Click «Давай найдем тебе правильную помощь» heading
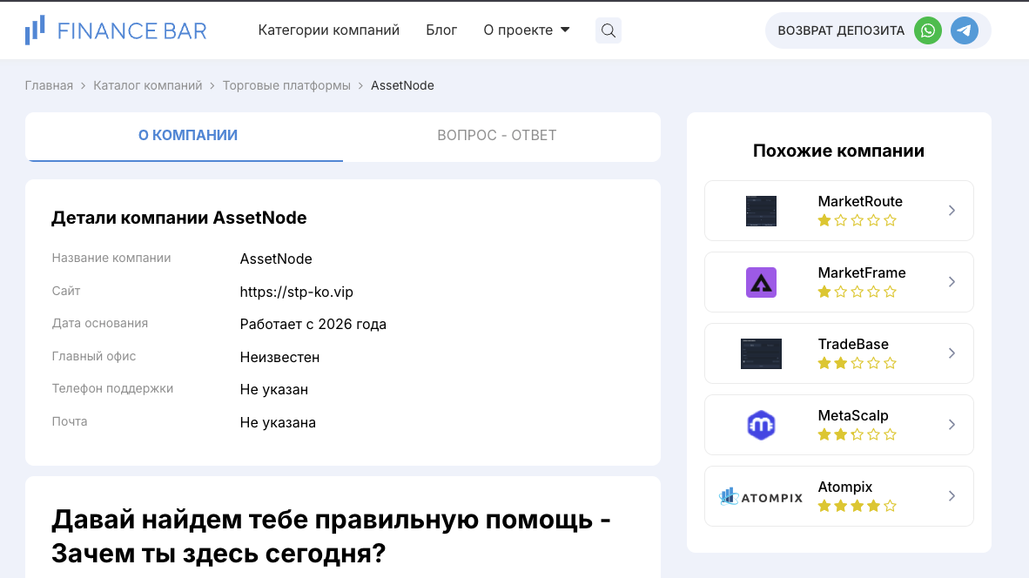Image resolution: width=1029 pixels, height=578 pixels. click(x=331, y=536)
